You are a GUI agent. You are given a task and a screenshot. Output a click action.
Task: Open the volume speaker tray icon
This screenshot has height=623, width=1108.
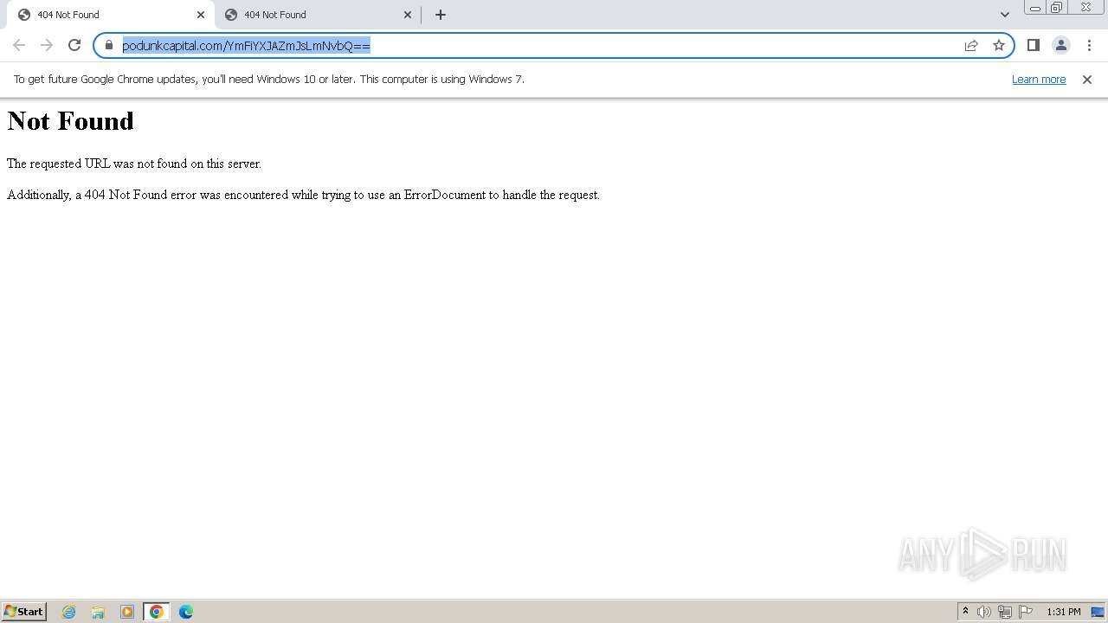[984, 612]
